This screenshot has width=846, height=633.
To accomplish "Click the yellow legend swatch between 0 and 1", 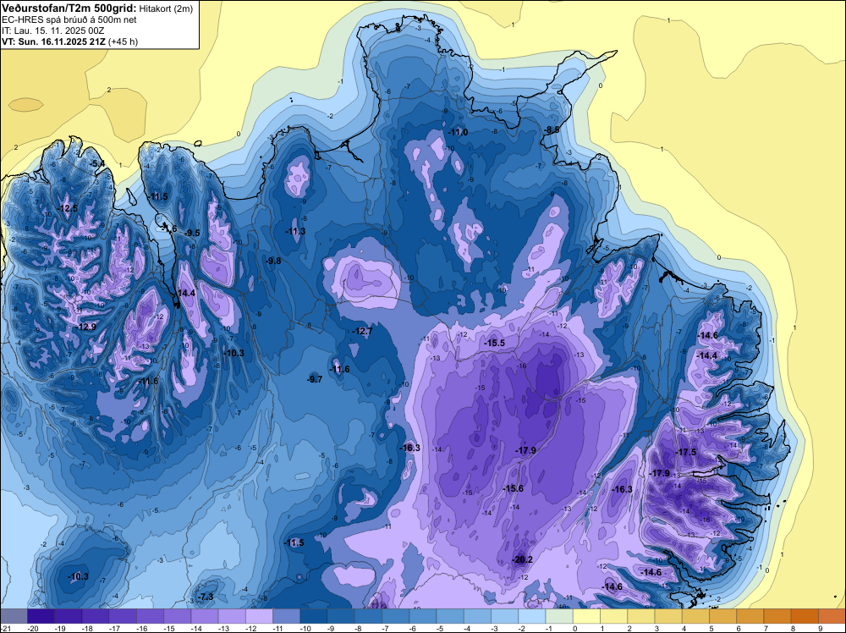I will point(587,616).
